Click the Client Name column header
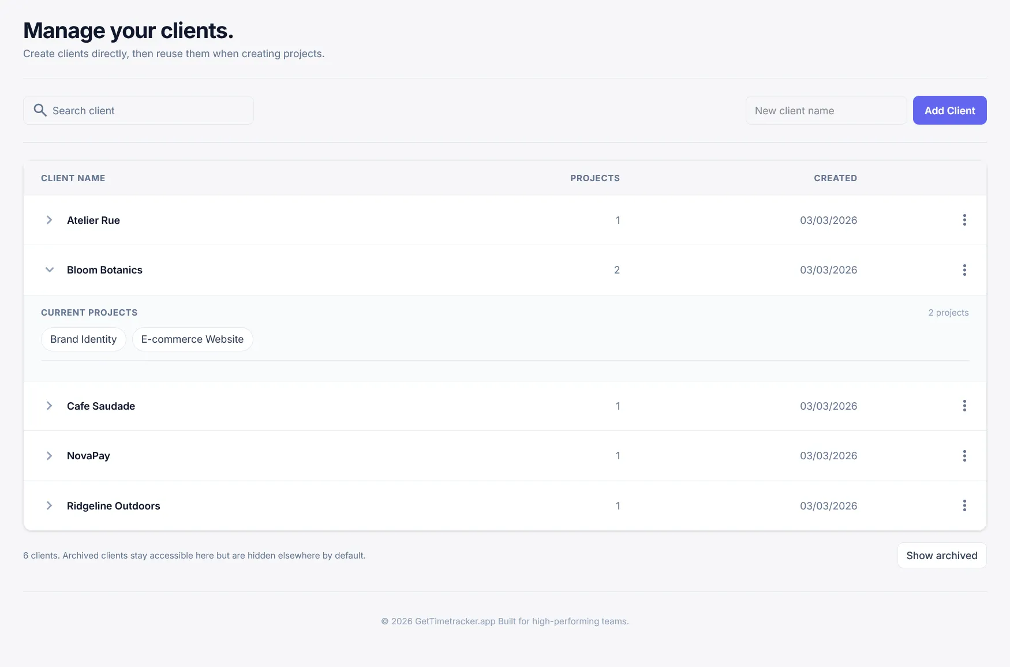 pyautogui.click(x=73, y=178)
